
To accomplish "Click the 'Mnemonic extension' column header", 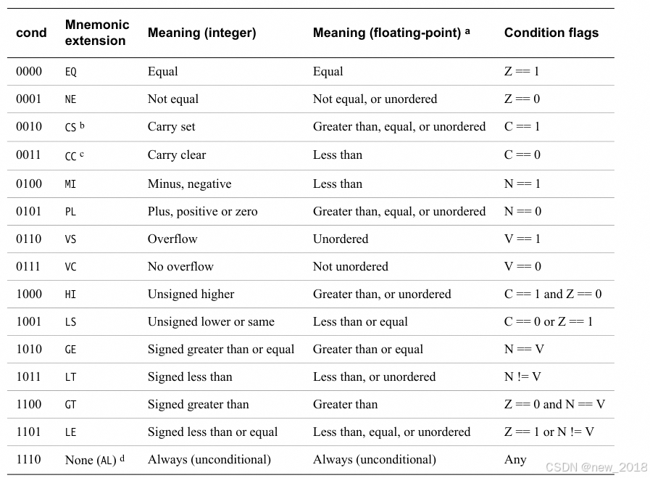I will point(96,33).
